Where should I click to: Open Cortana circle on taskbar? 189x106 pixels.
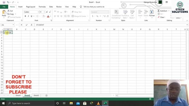coord(58,103)
